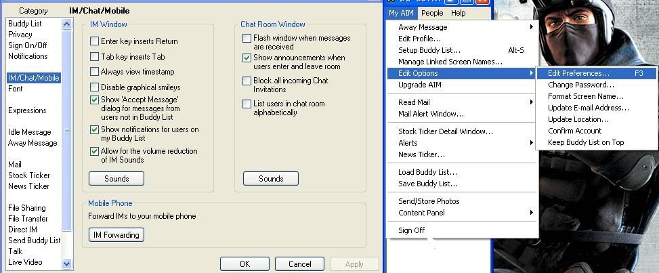The width and height of the screenshot is (659, 273).
Task: Open Stock Ticker Detail Window...
Action: click(x=463, y=131)
